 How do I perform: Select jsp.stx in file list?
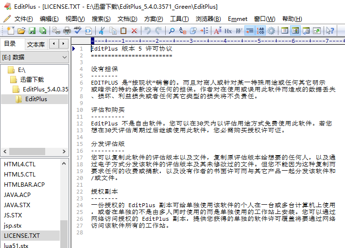coord(13,226)
